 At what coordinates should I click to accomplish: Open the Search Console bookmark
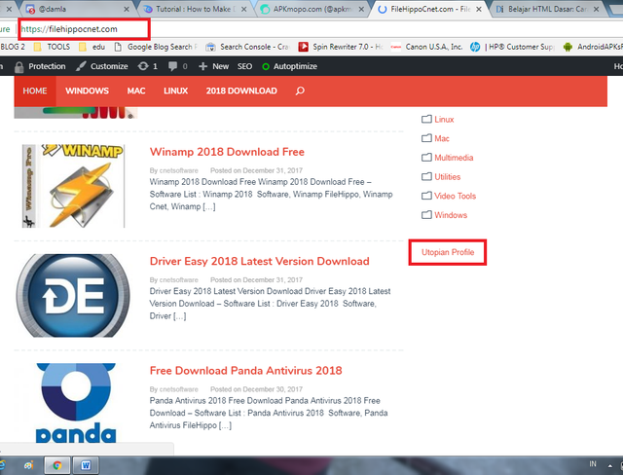point(247,47)
